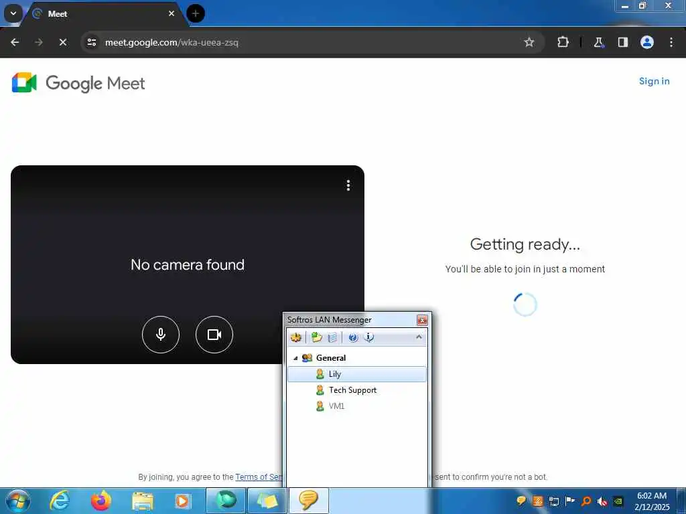Open a new browser tab

tap(196, 13)
